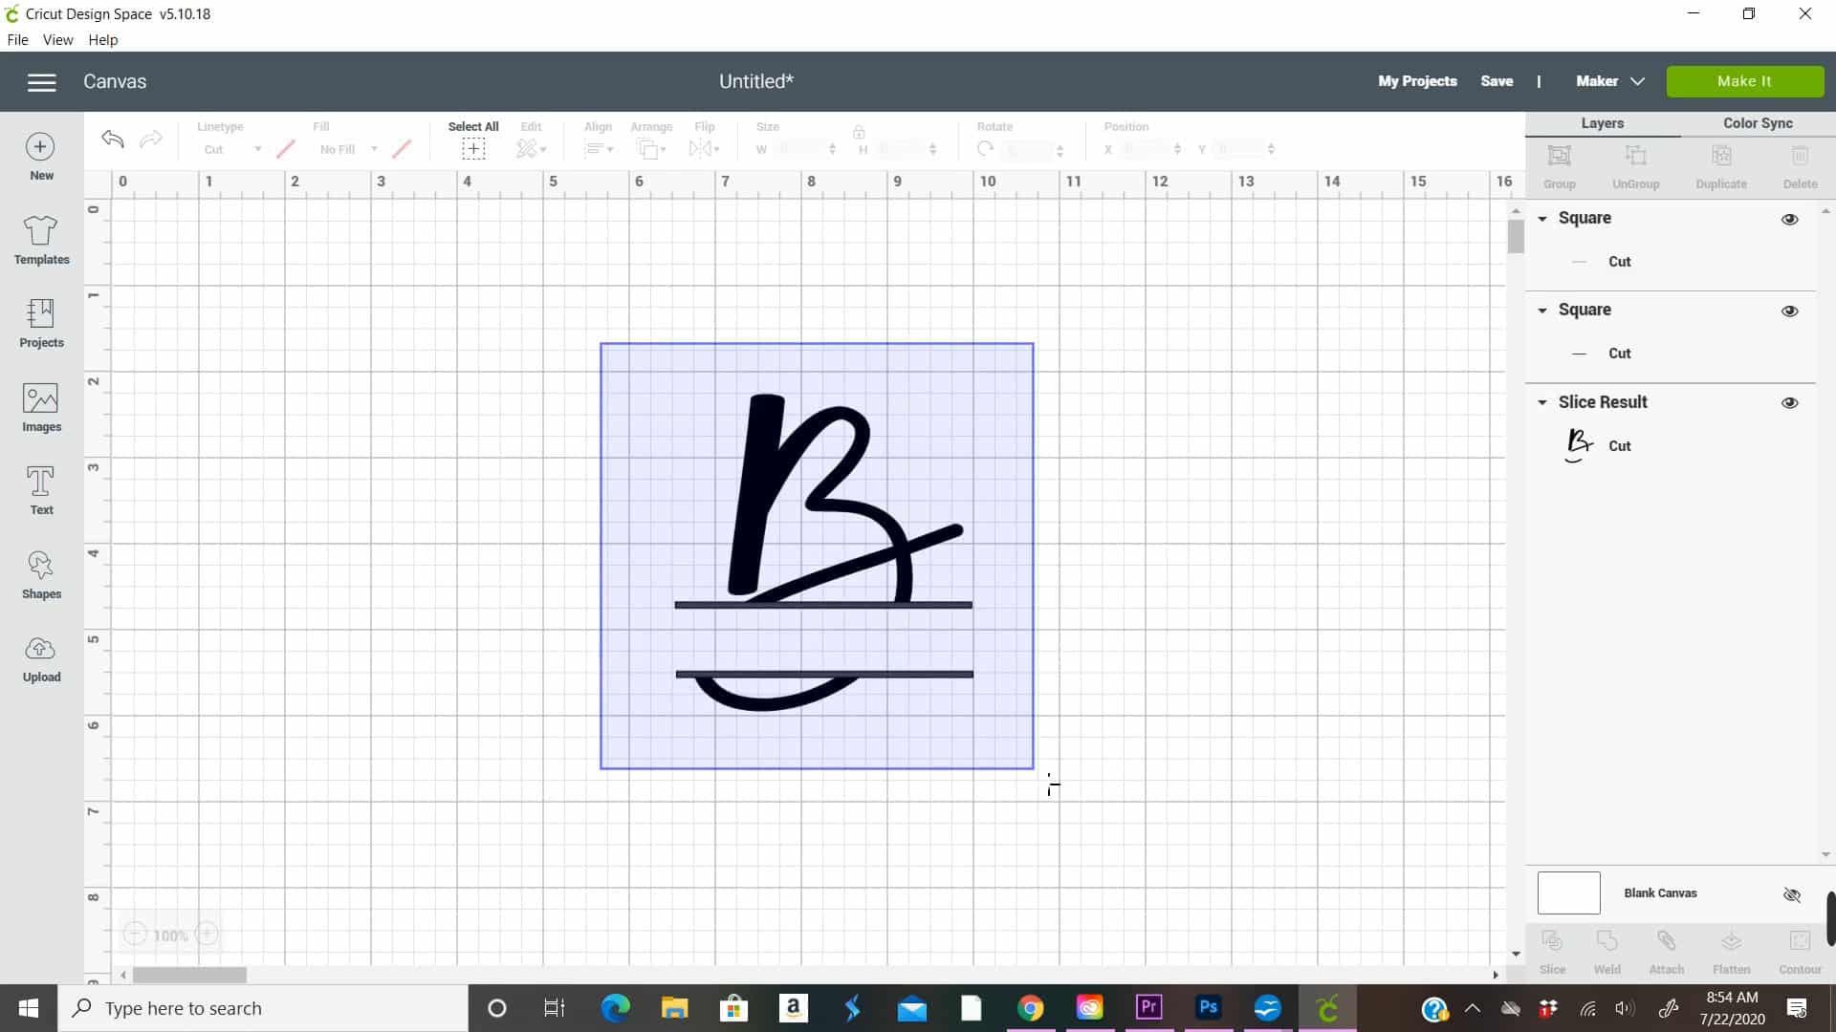The height and width of the screenshot is (1032, 1836).
Task: Open the File menu
Action: coord(17,40)
